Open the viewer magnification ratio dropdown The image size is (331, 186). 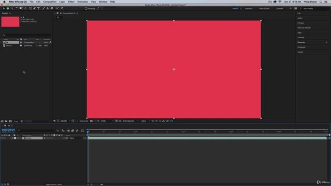(x=65, y=121)
